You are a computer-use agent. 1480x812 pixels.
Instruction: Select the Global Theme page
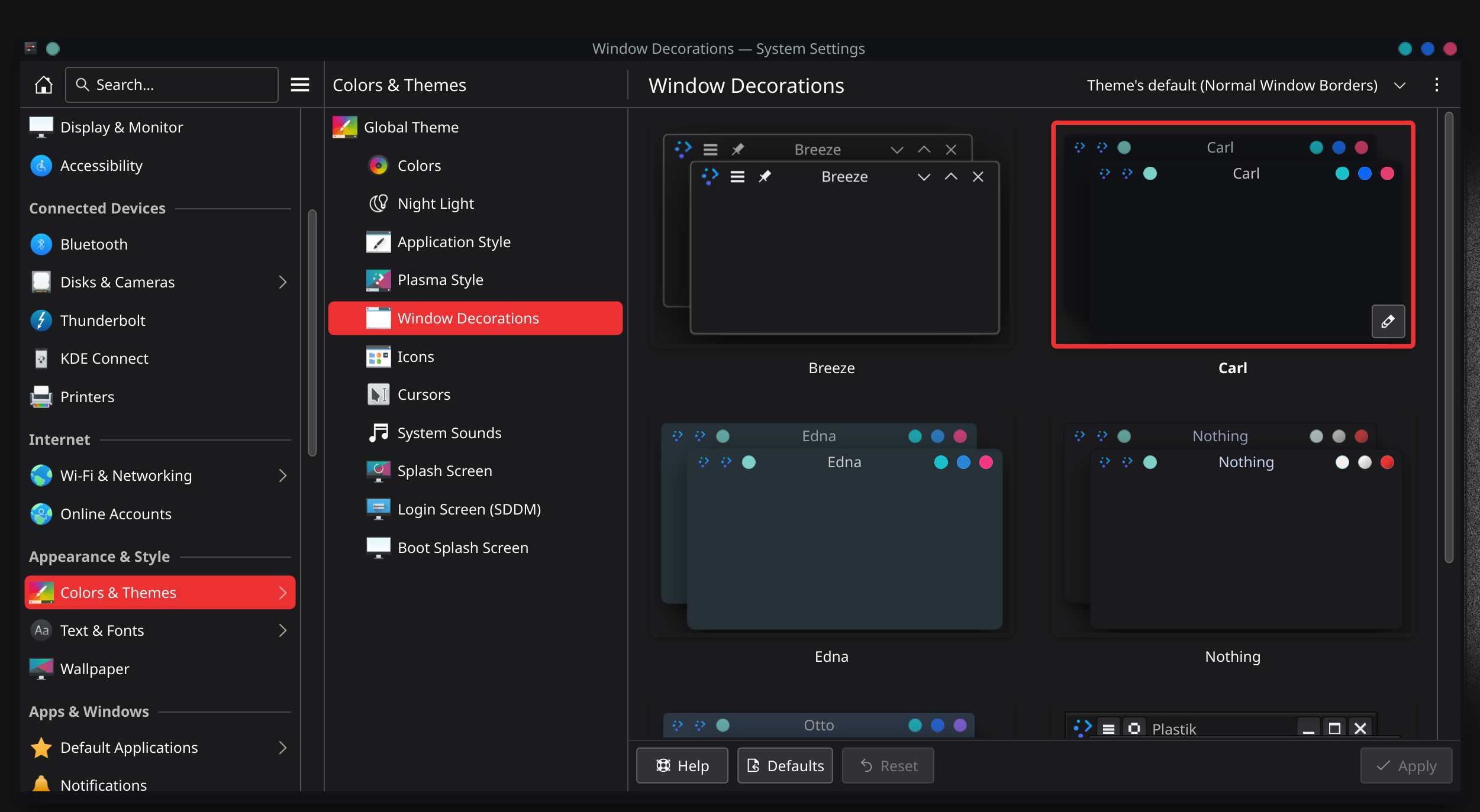coord(475,127)
